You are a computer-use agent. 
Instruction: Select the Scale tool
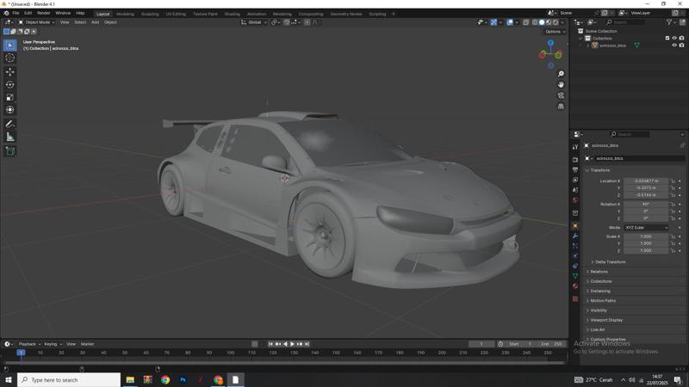(x=10, y=97)
